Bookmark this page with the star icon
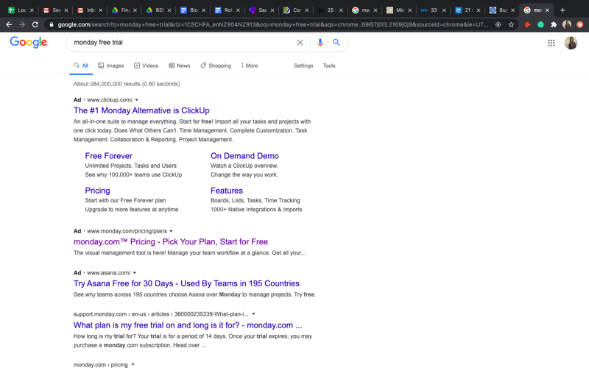Image resolution: width=589 pixels, height=368 pixels. pos(511,24)
